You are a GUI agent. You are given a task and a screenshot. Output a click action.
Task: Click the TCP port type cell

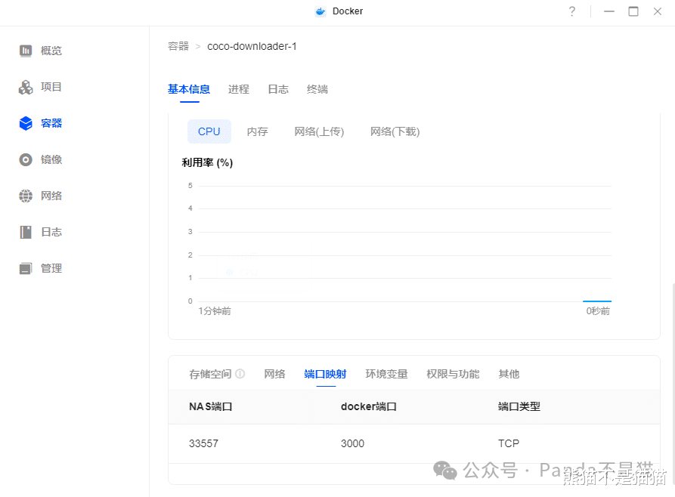[509, 443]
